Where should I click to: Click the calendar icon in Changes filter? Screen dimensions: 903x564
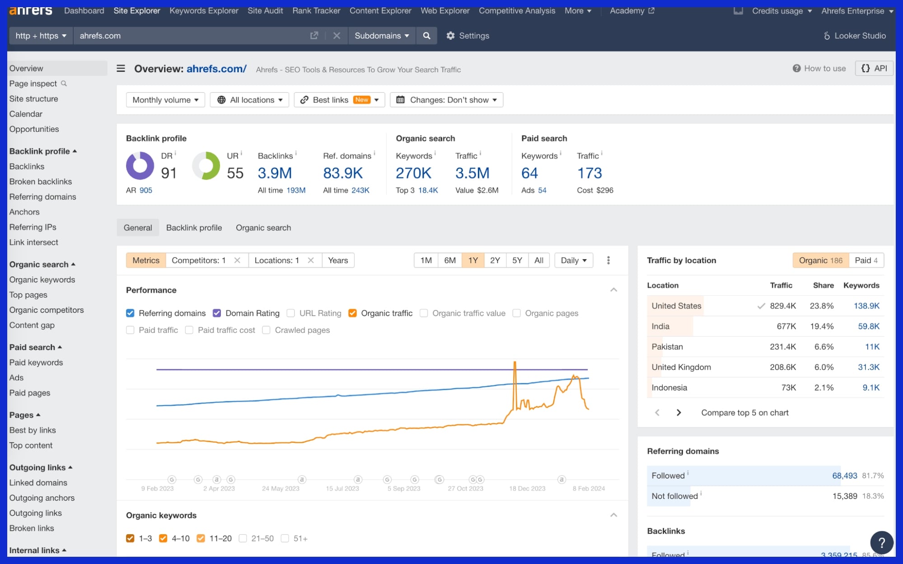(x=400, y=100)
